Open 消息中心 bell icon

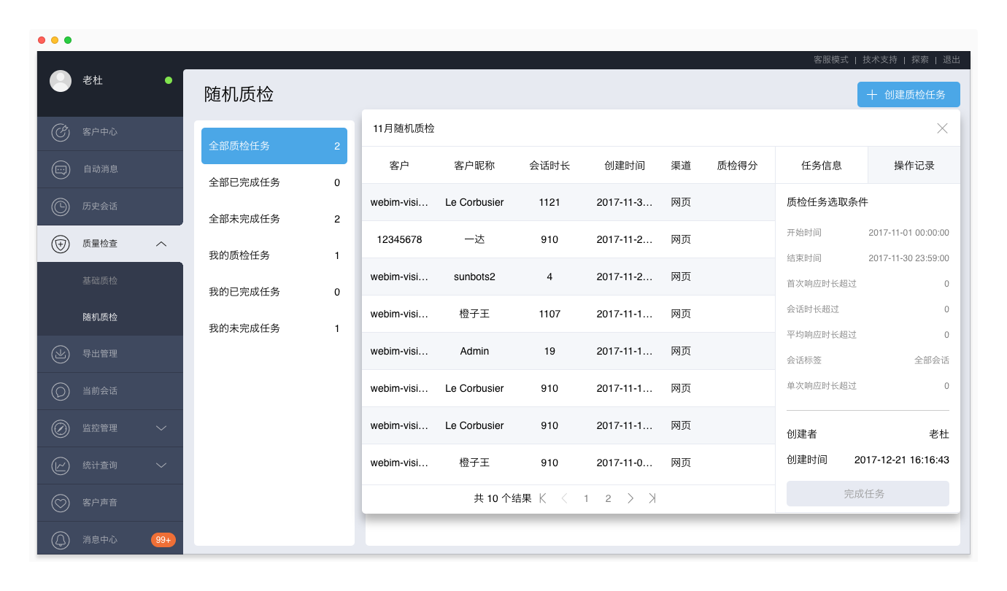pos(61,540)
